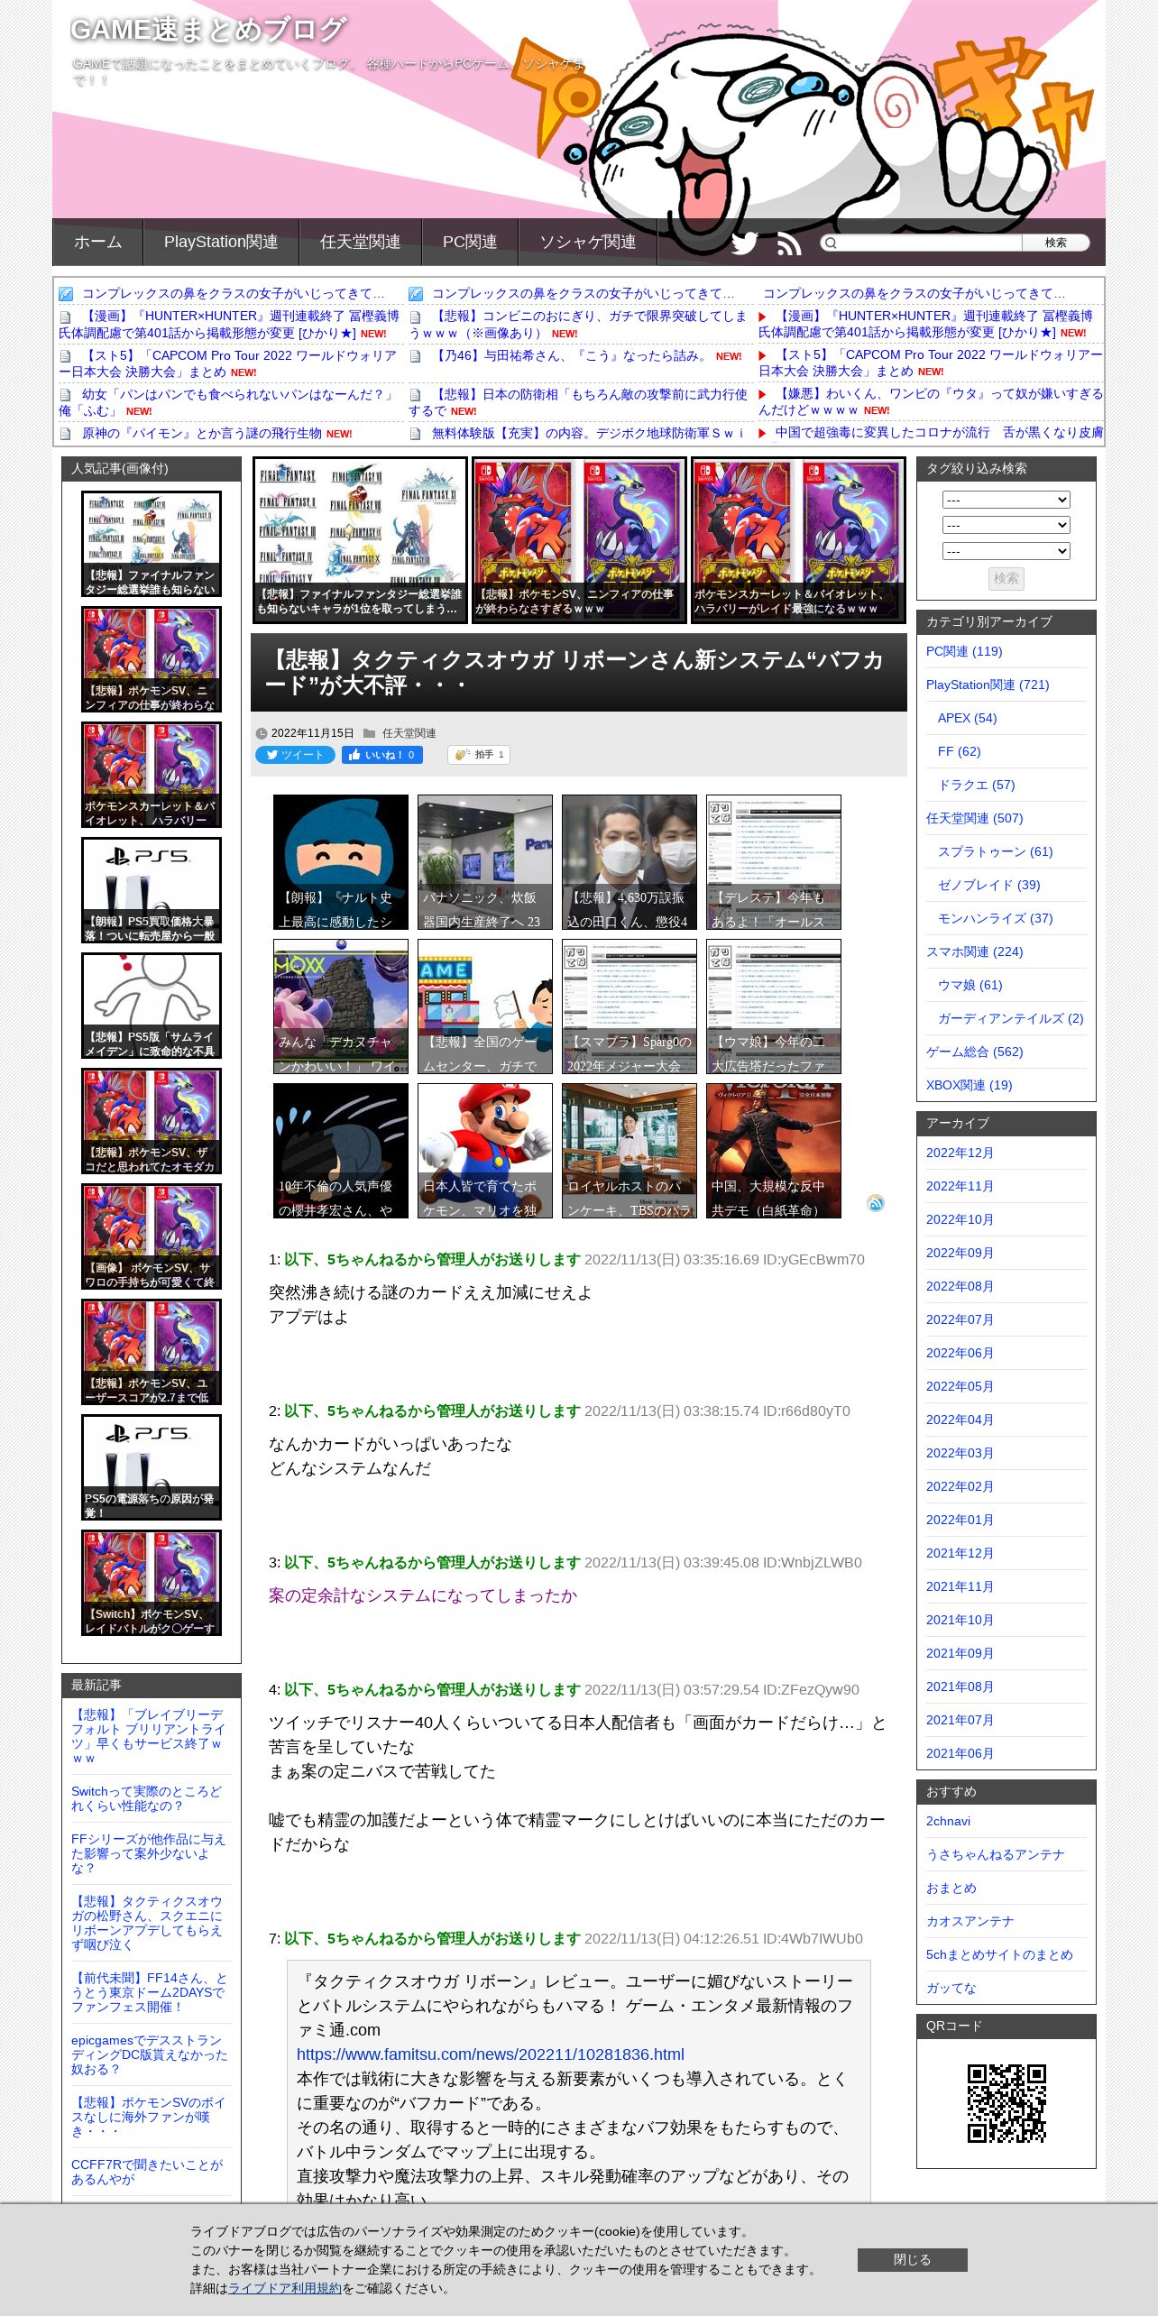This screenshot has height=2316, width=1158.
Task: Open the third tag filter dropdown
Action: pos(1006,551)
